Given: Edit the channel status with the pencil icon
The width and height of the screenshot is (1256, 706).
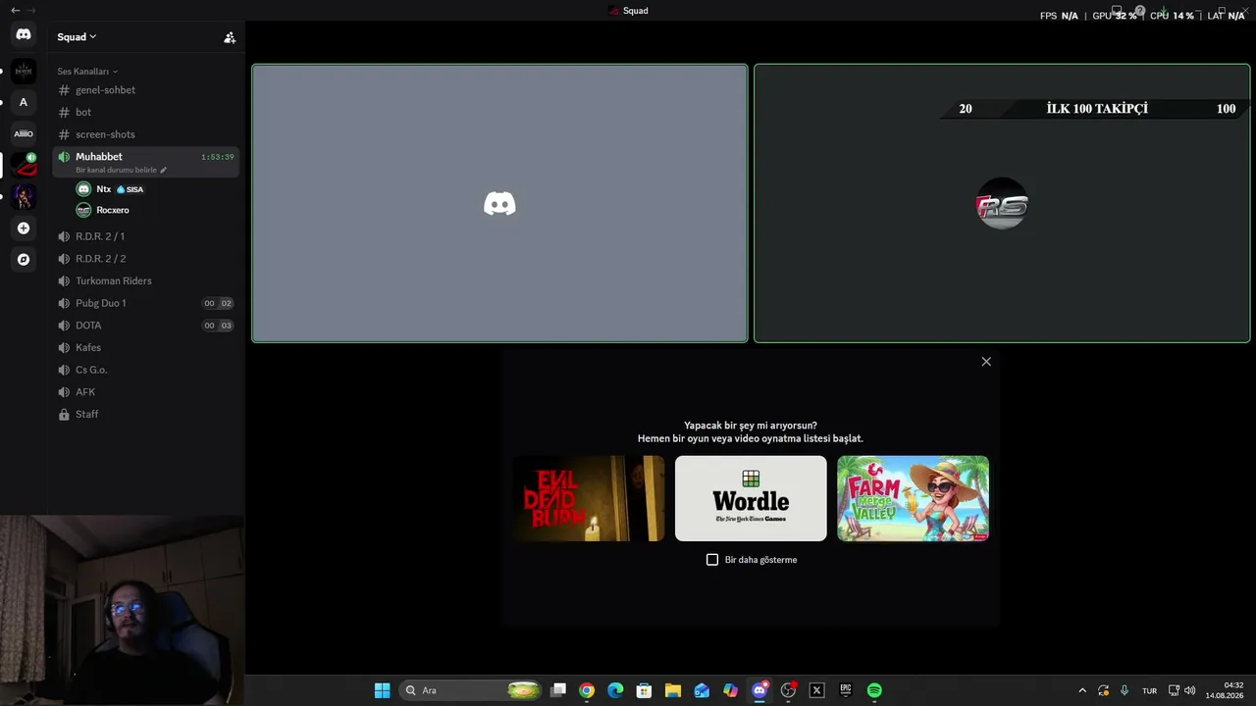Looking at the screenshot, I should tap(164, 170).
